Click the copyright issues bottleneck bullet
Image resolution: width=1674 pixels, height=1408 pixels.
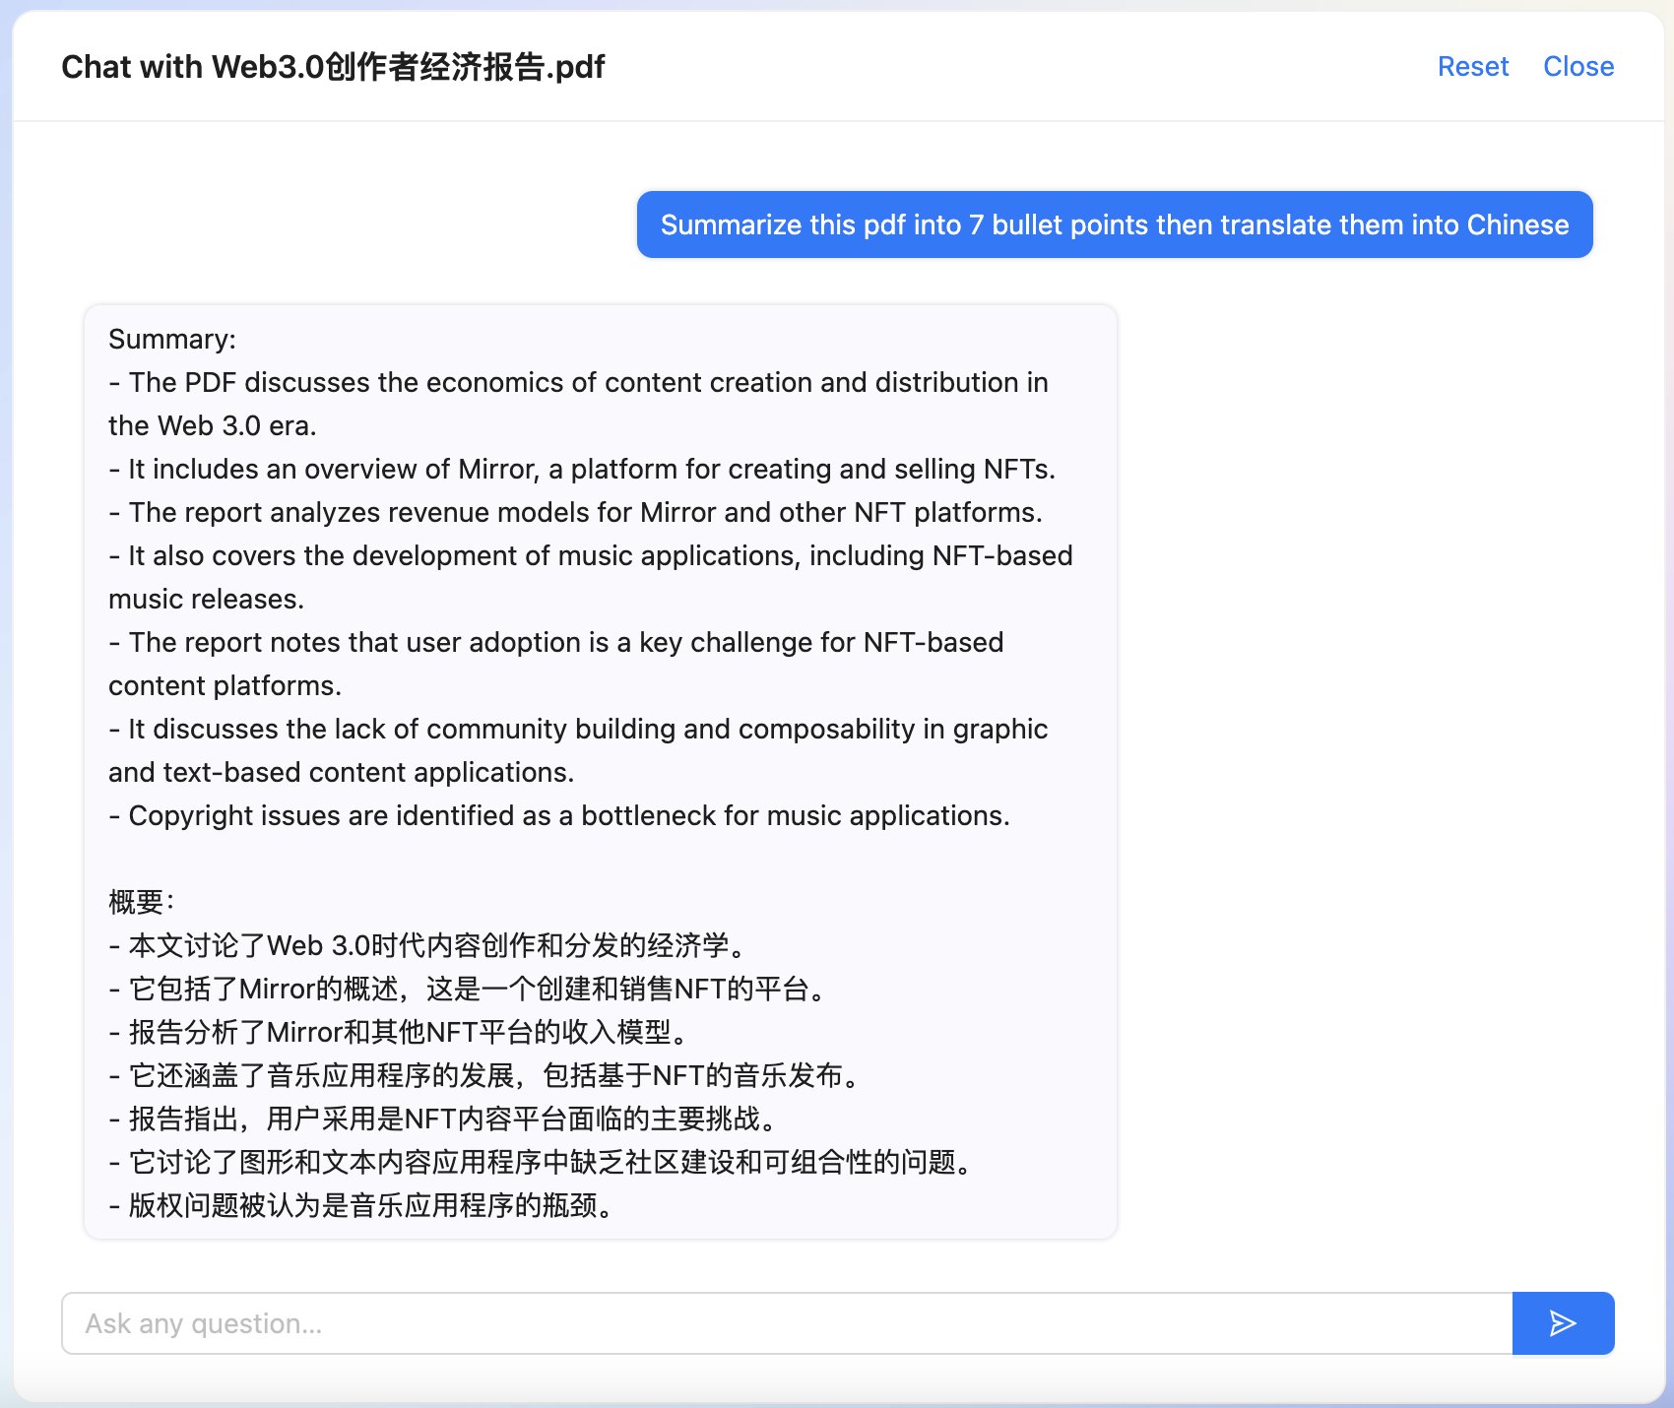click(x=558, y=815)
